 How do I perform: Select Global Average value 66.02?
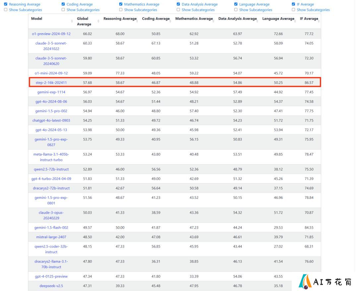(x=88, y=34)
